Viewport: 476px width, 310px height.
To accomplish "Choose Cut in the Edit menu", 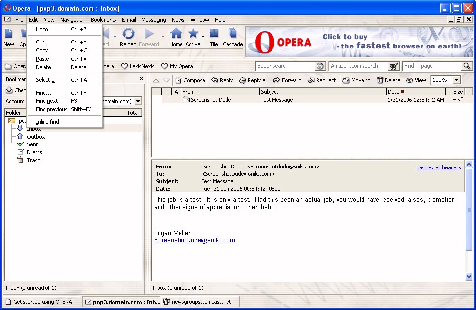I will (x=65, y=42).
